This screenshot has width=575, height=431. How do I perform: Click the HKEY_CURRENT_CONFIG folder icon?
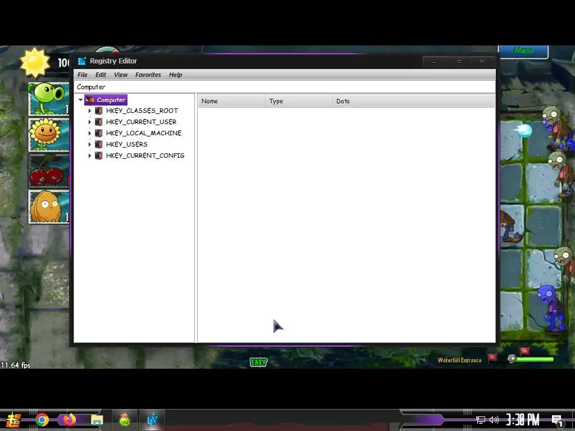point(99,156)
